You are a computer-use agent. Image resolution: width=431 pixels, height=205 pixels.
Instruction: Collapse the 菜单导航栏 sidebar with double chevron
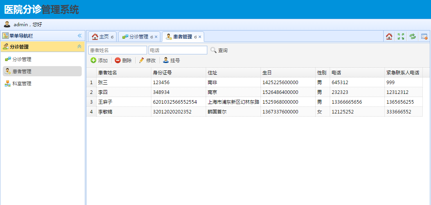click(x=80, y=36)
